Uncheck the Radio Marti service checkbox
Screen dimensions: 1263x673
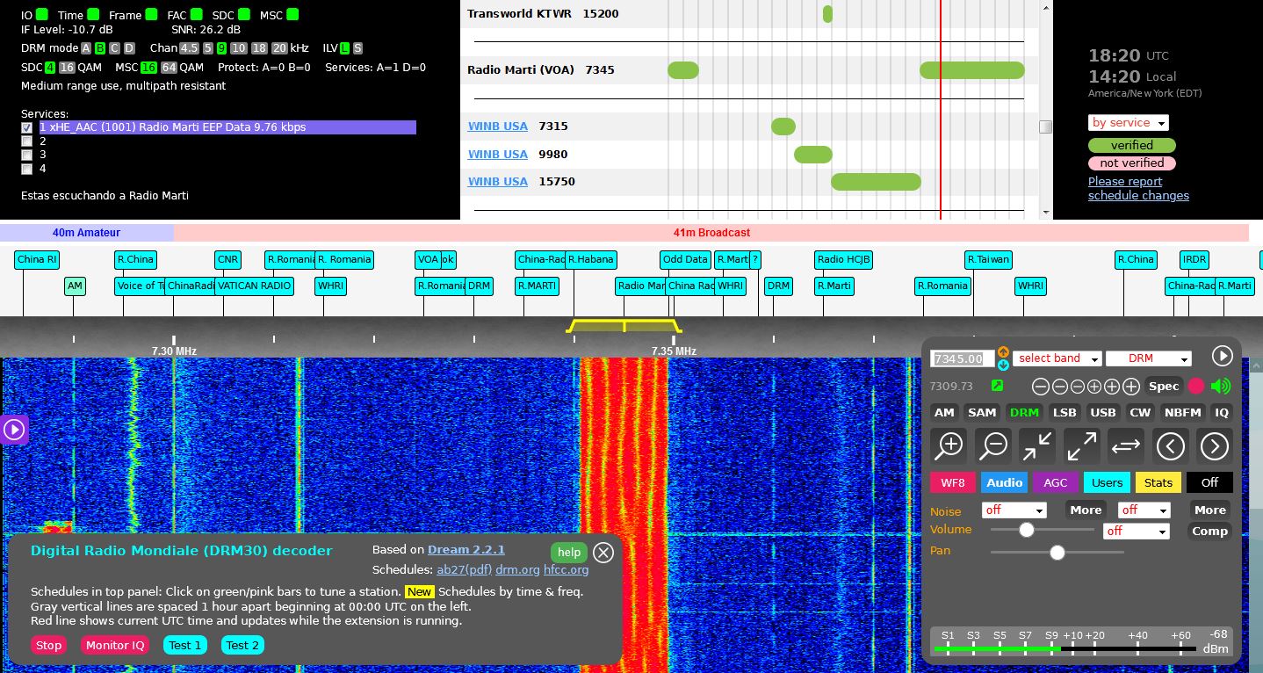tap(27, 127)
